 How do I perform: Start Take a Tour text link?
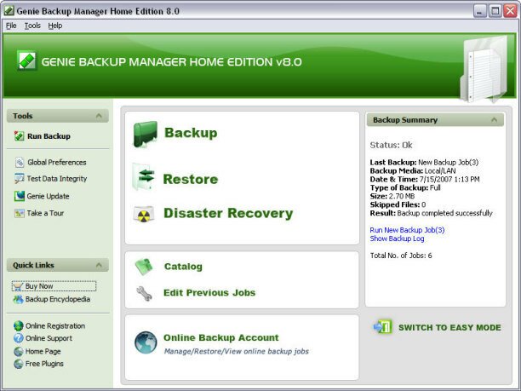(45, 213)
